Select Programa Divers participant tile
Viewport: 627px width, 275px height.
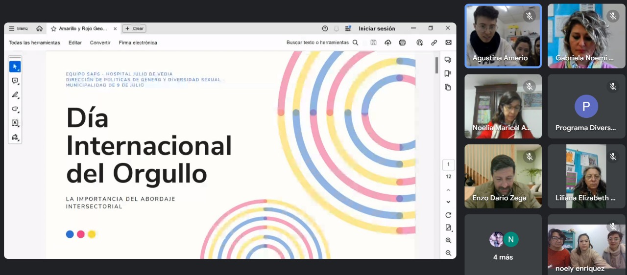tap(586, 106)
